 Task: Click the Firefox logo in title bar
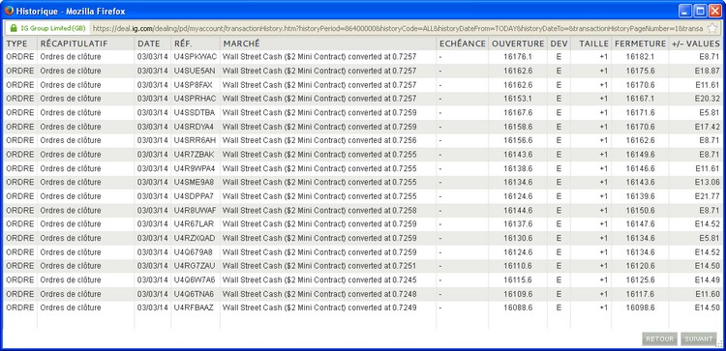(x=9, y=11)
